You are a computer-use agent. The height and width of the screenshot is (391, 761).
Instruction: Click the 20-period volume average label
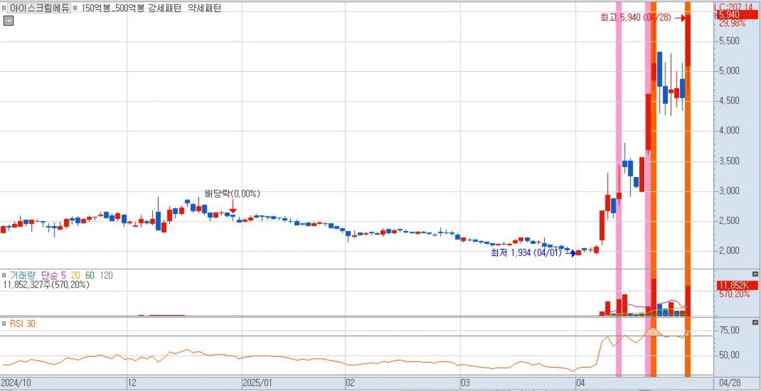click(x=75, y=275)
